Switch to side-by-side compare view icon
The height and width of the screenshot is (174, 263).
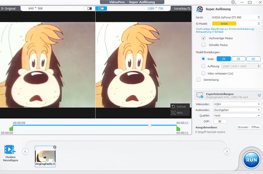pos(101,8)
